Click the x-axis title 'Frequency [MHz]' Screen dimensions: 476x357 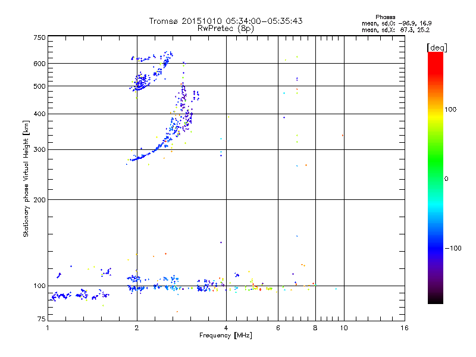point(226,336)
